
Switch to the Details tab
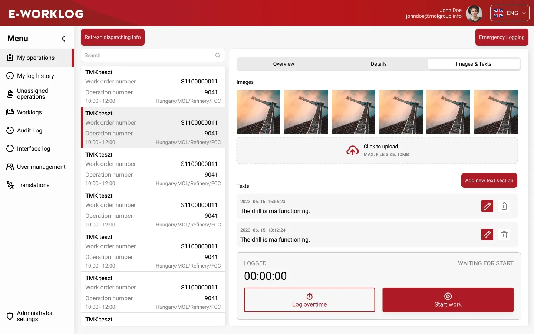379,64
